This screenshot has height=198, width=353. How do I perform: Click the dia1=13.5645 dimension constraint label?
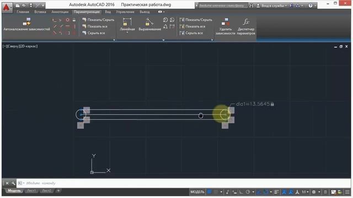click(x=255, y=104)
